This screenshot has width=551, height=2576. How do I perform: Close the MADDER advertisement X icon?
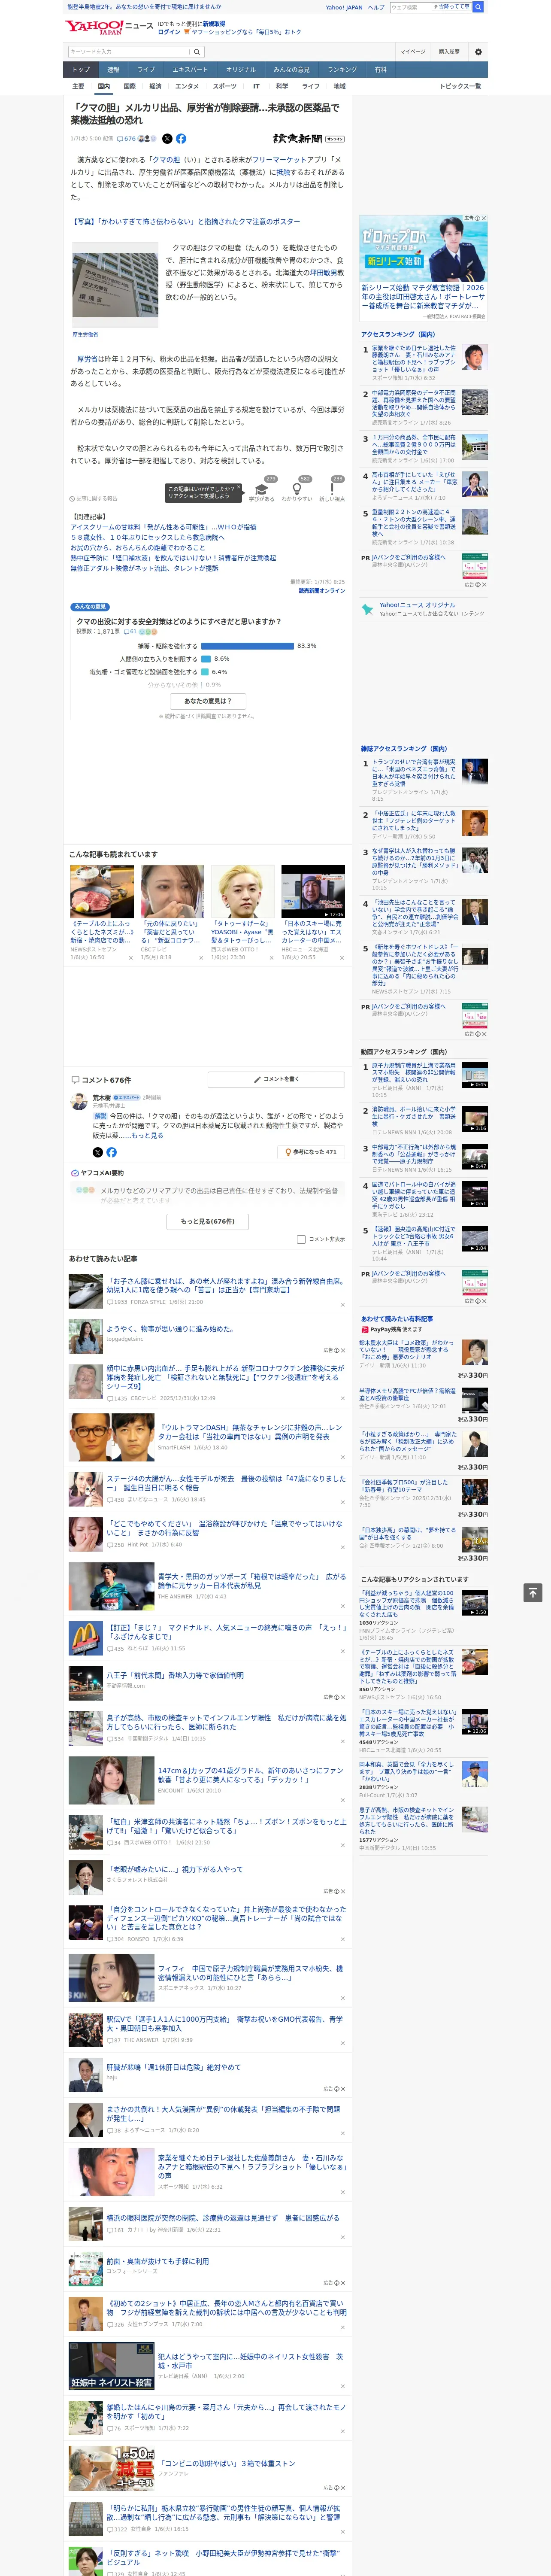(x=484, y=218)
